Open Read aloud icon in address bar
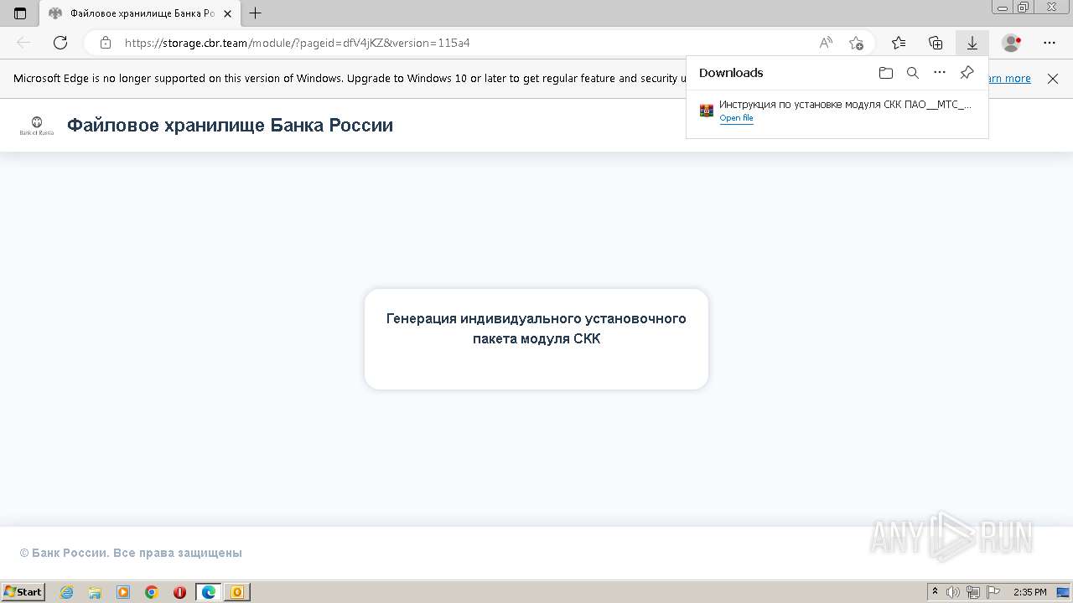Image resolution: width=1073 pixels, height=603 pixels. coord(826,43)
